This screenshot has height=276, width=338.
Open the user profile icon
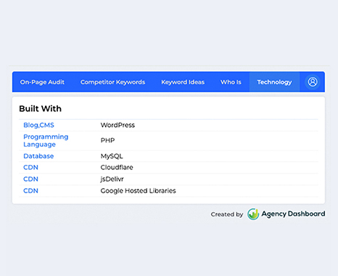[313, 82]
